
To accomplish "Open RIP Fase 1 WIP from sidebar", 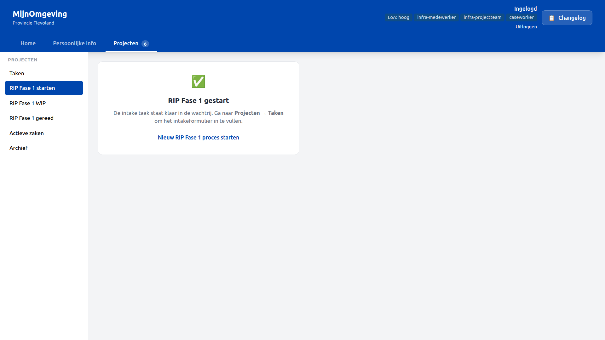I will click(28, 103).
